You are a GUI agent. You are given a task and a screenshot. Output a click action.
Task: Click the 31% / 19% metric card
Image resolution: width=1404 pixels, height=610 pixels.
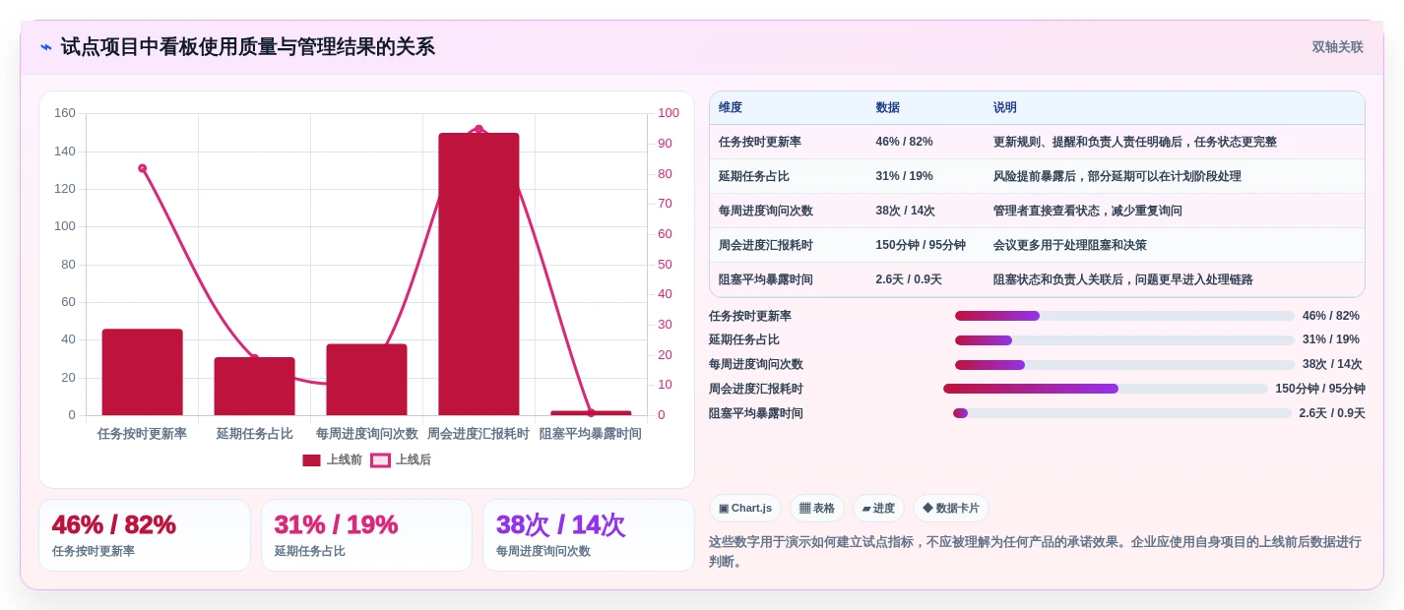tap(367, 535)
